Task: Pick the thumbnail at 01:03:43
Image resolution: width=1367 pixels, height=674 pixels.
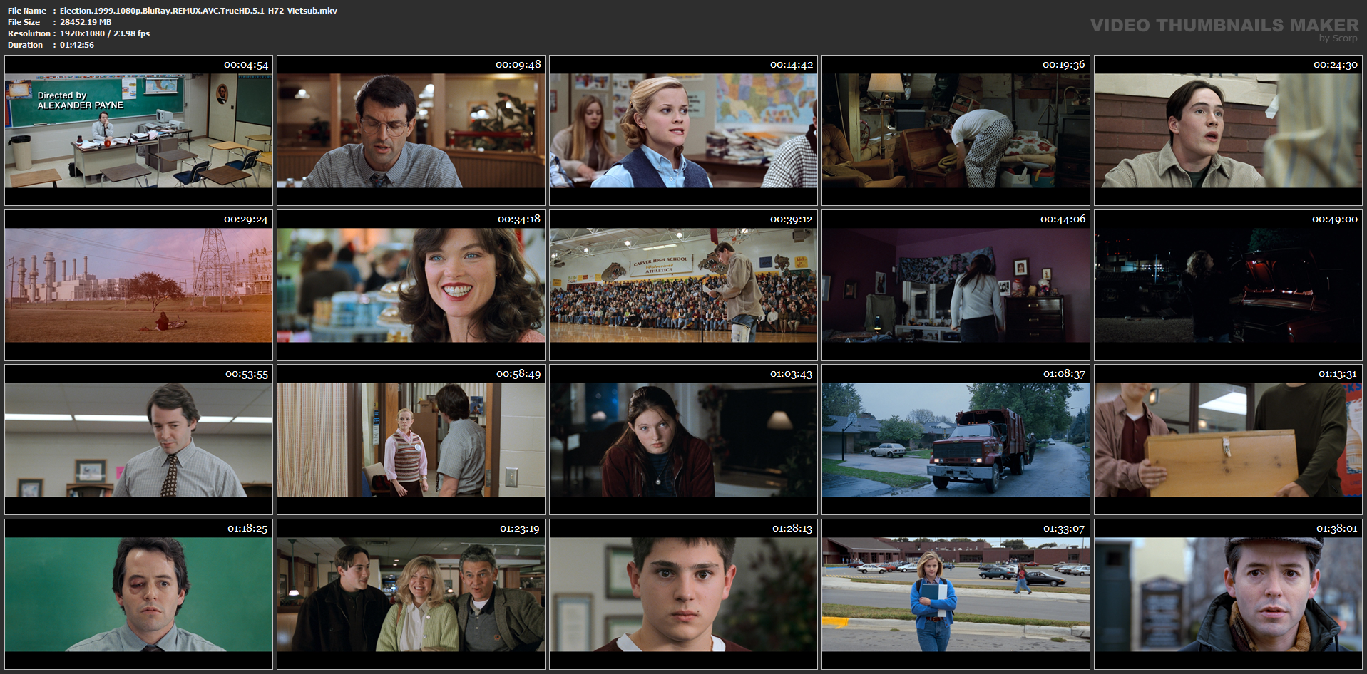Action: [683, 440]
